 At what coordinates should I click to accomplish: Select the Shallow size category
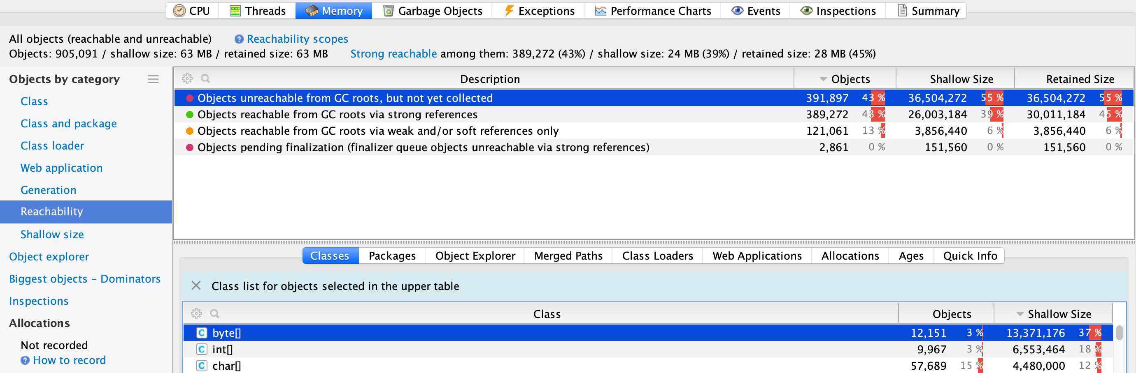click(x=52, y=234)
